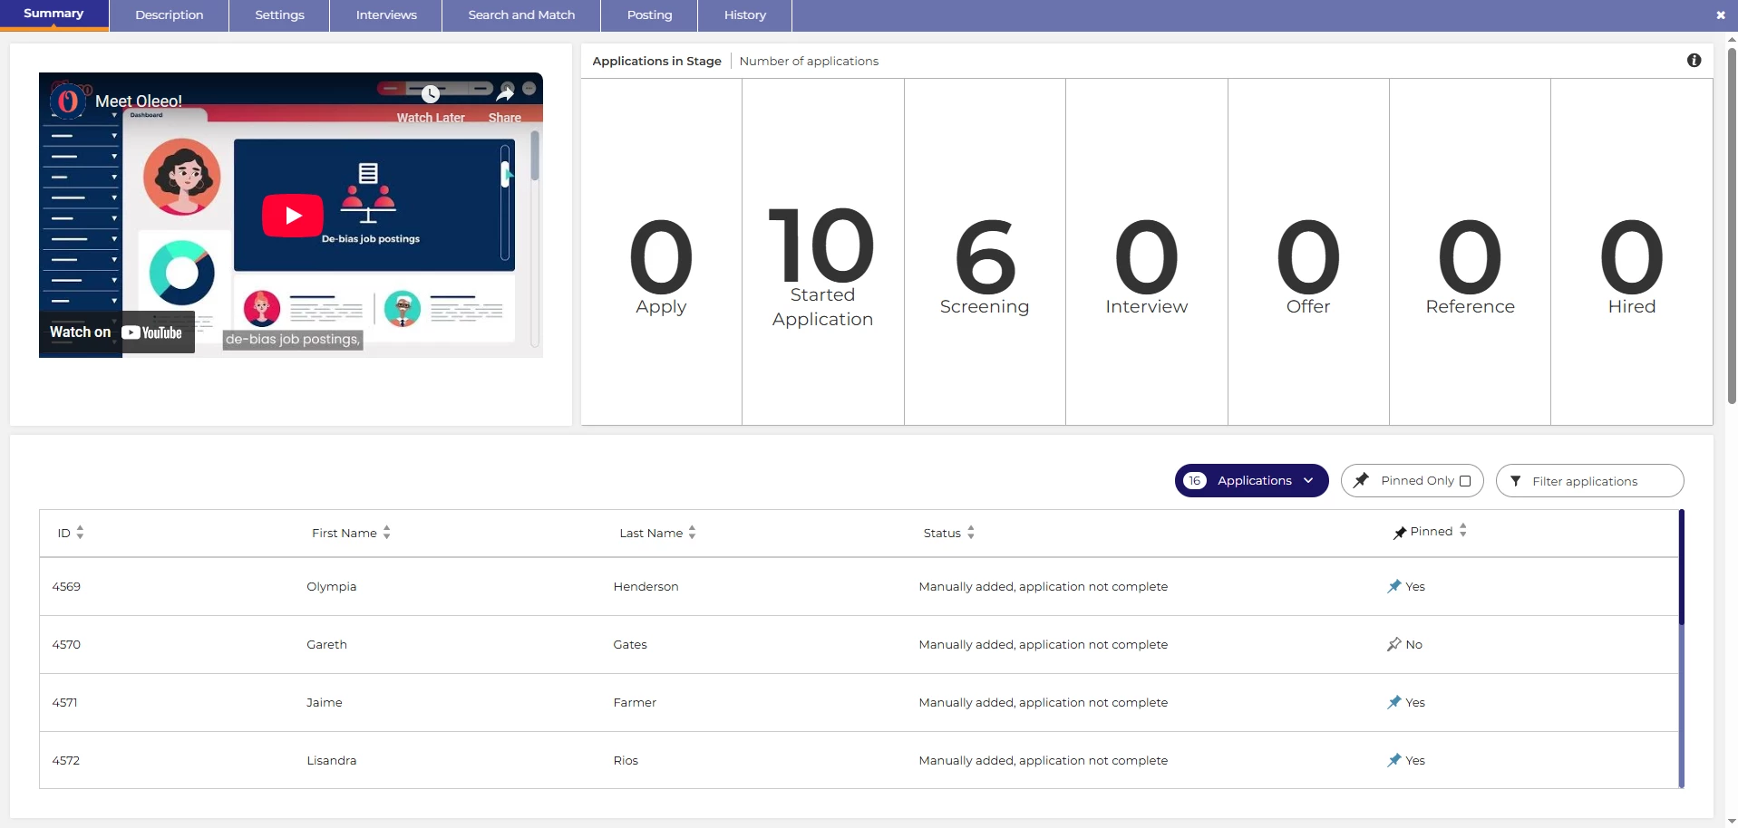Check the Pinned Only checkbox
The height and width of the screenshot is (828, 1738).
(1465, 481)
